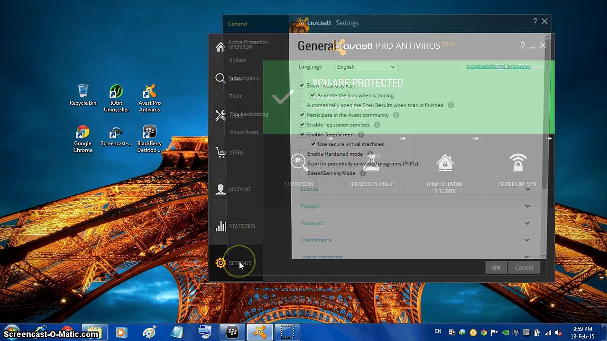Toggle Enable DeepScreen checkbox
Viewport: 607px width, 341px height.
[302, 135]
